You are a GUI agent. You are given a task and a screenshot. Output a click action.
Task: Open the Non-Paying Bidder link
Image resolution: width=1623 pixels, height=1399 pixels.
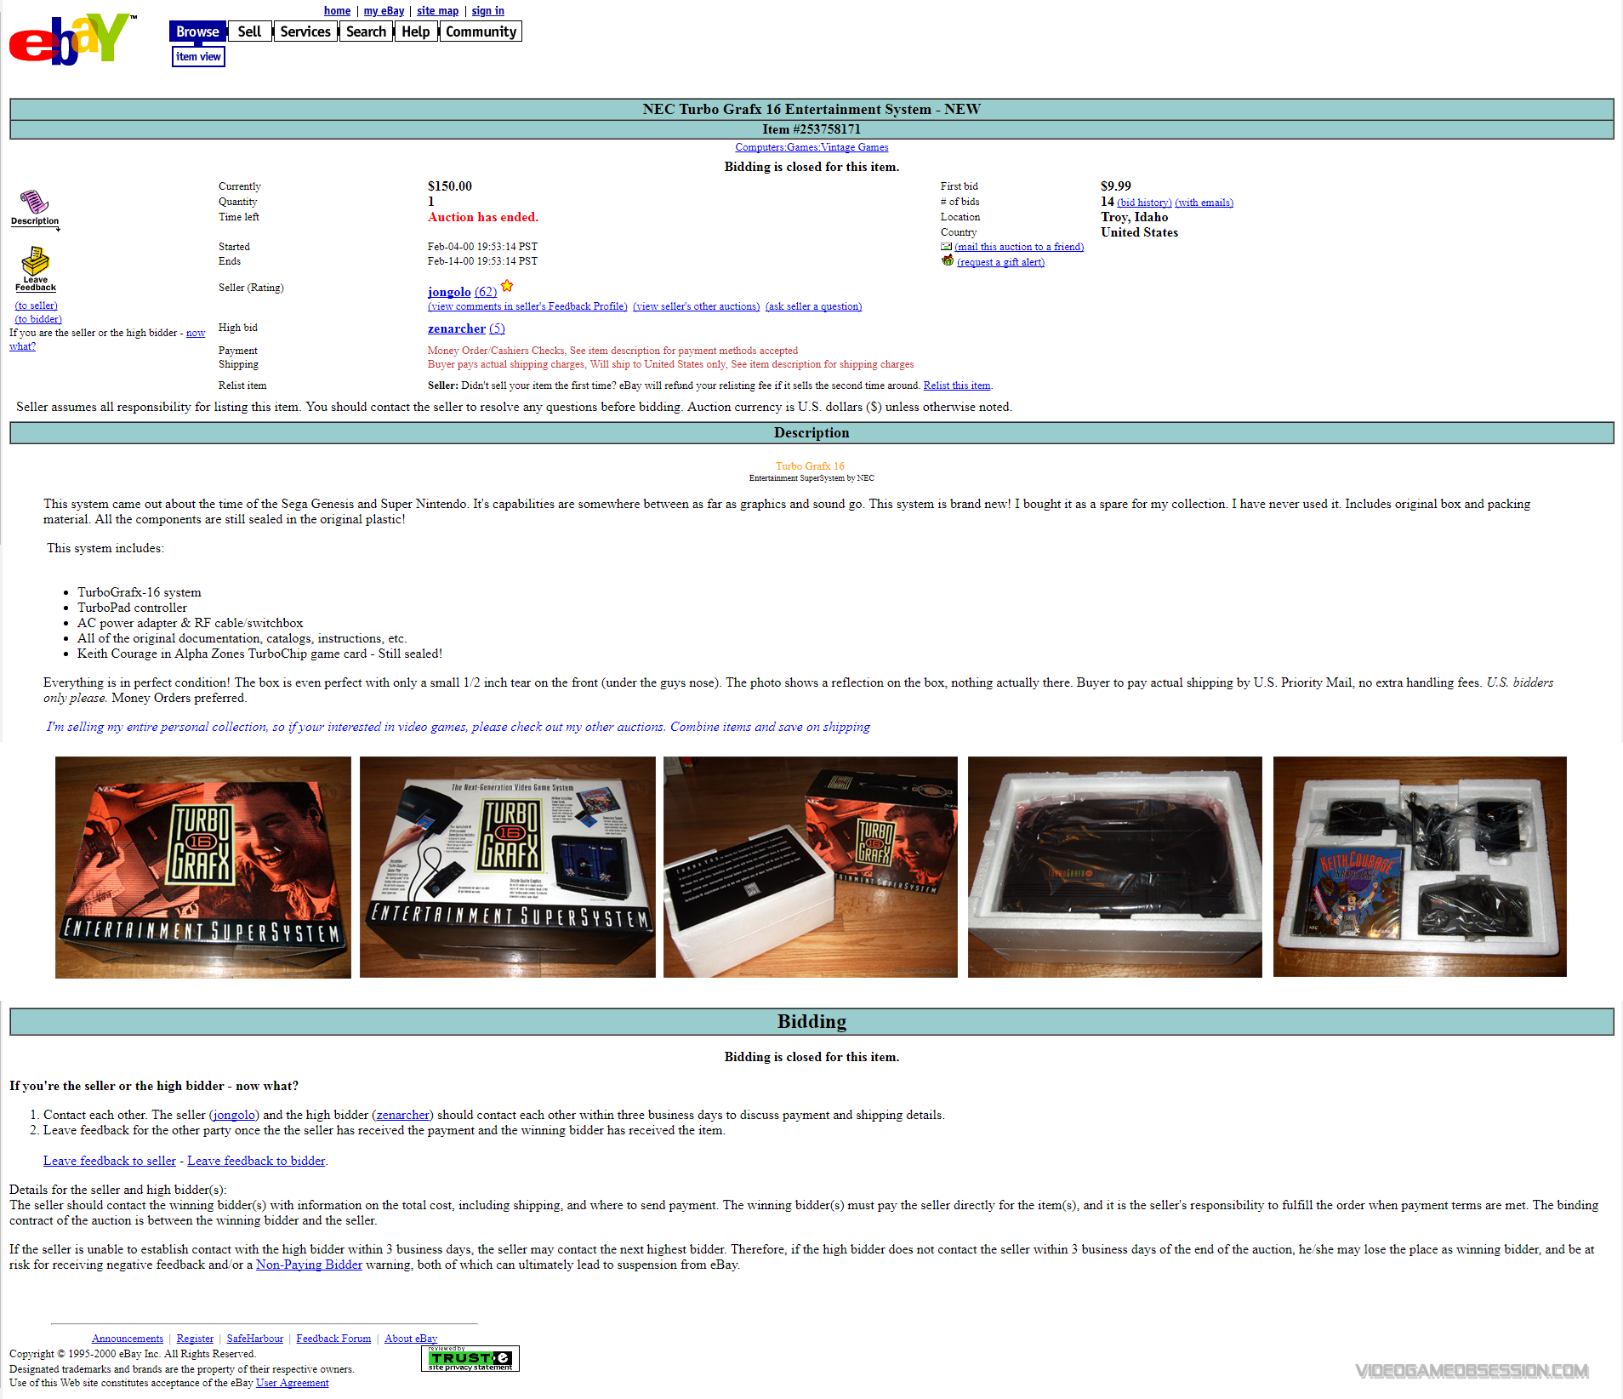point(309,1265)
